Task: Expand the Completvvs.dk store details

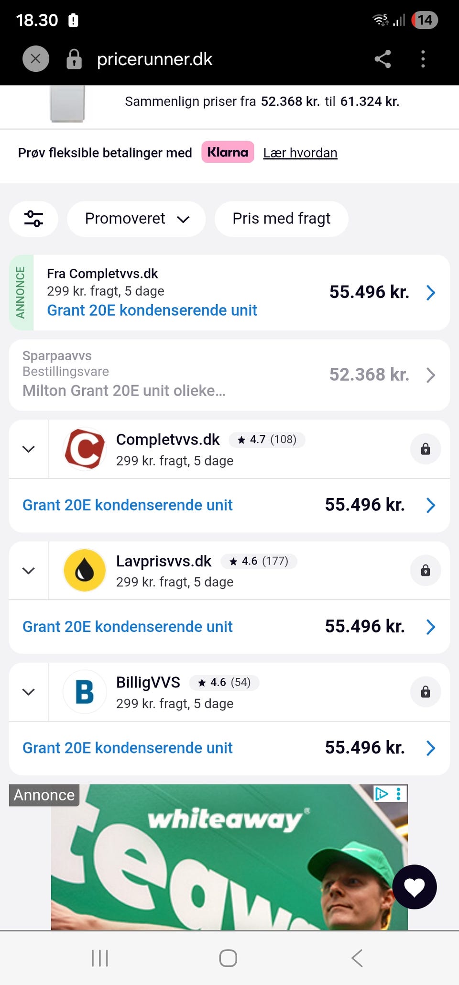Action: coord(29,449)
